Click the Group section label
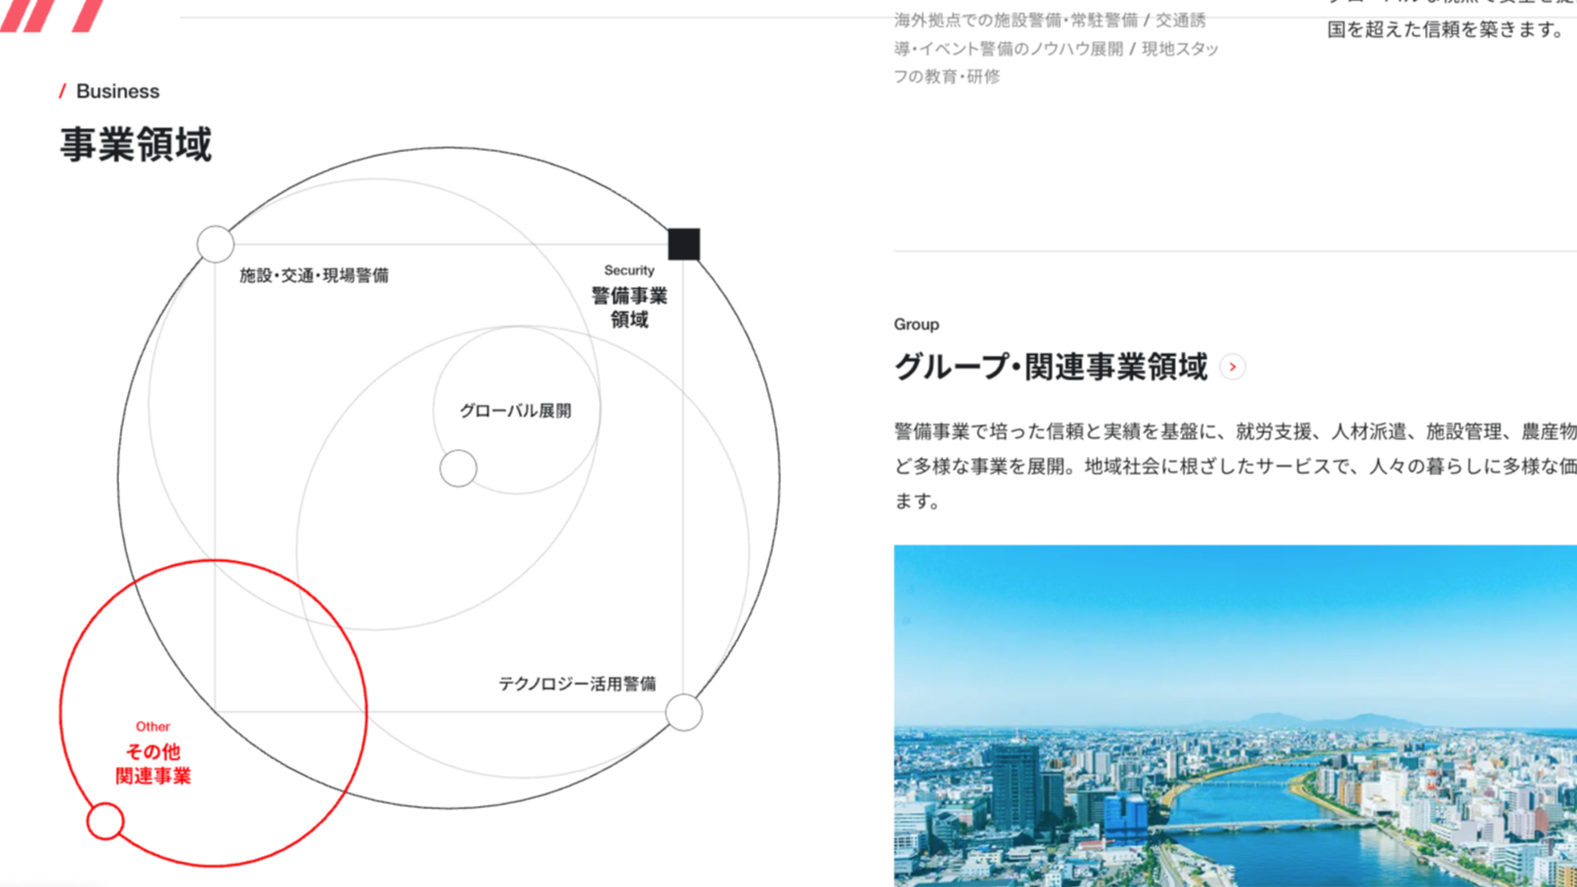The height and width of the screenshot is (887, 1577). point(916,324)
